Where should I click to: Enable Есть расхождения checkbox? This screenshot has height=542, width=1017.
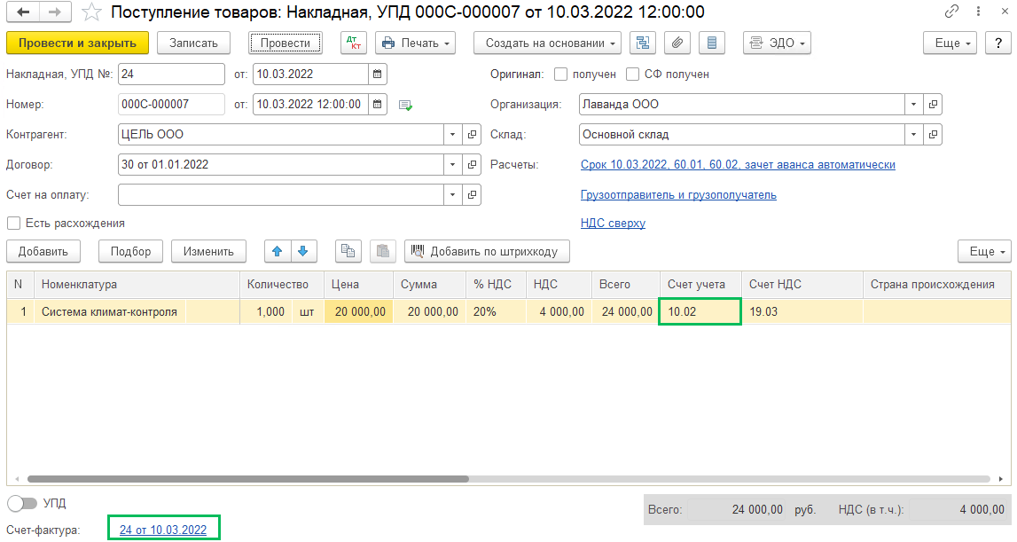(x=13, y=224)
